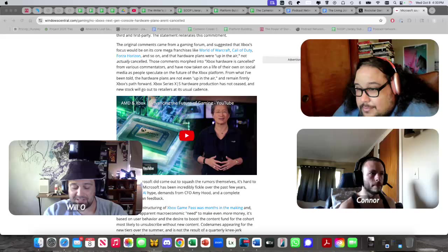The width and height of the screenshot is (448, 252).
Task: Open Photos from the dock
Action: (128, 242)
